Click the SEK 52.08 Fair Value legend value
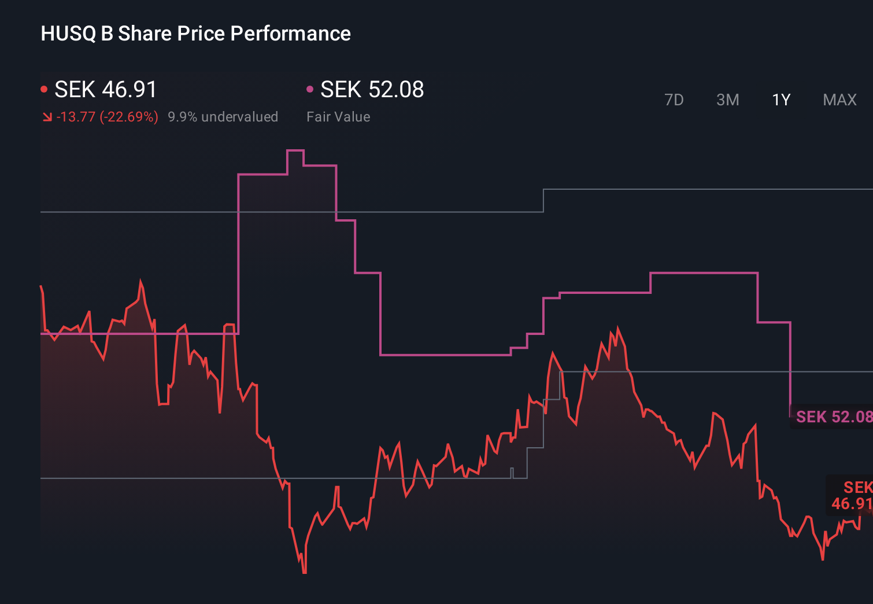The width and height of the screenshot is (873, 604). (372, 90)
